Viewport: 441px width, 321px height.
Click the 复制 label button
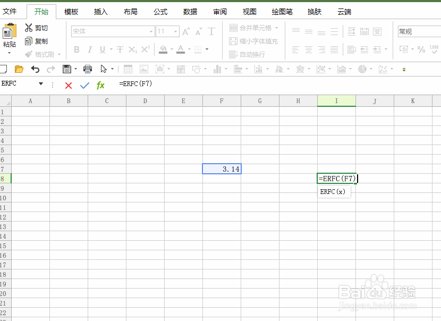click(x=41, y=41)
